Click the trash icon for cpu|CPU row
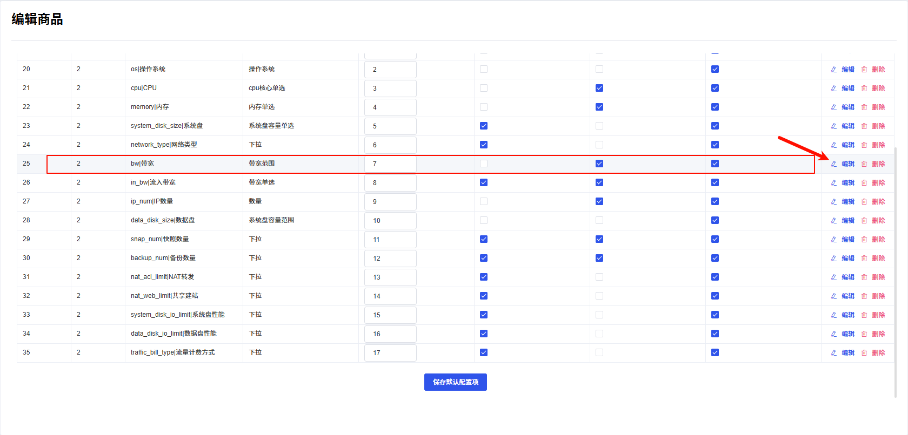Image resolution: width=908 pixels, height=435 pixels. [x=864, y=88]
